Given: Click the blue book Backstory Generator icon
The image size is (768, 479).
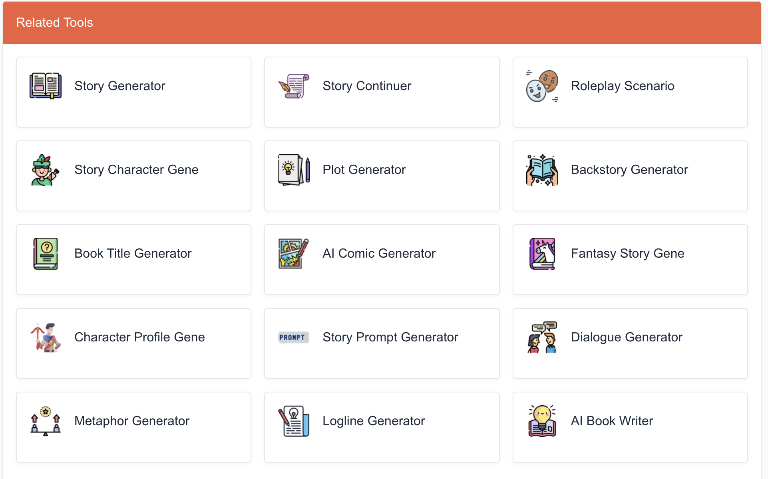Looking at the screenshot, I should [x=542, y=170].
